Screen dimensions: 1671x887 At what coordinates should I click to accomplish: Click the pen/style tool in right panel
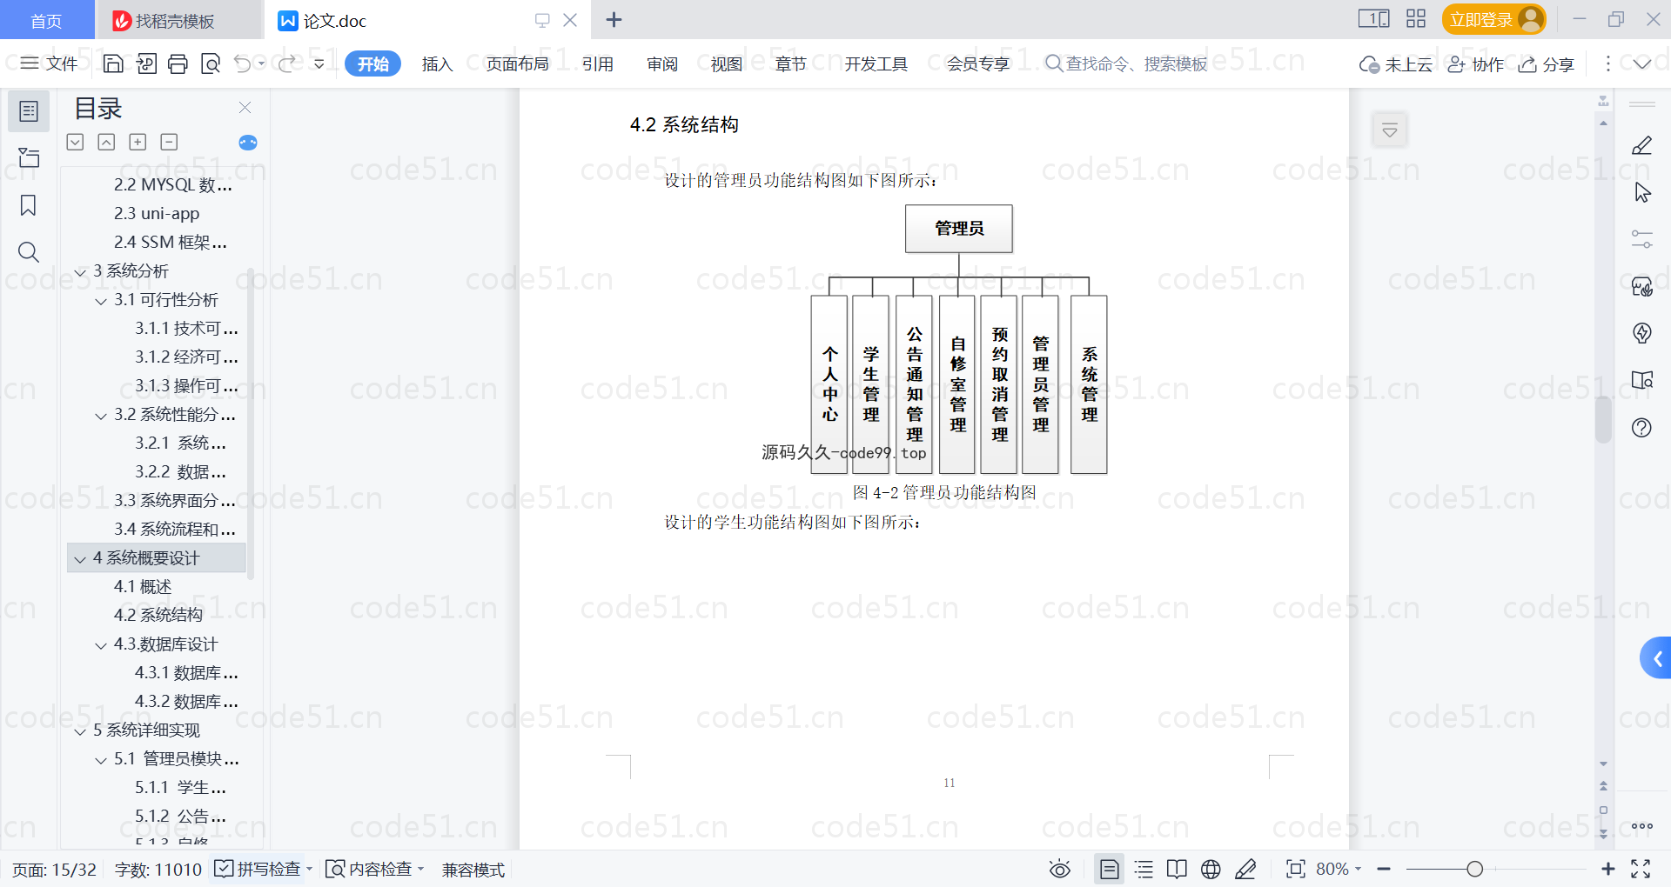coord(1642,145)
